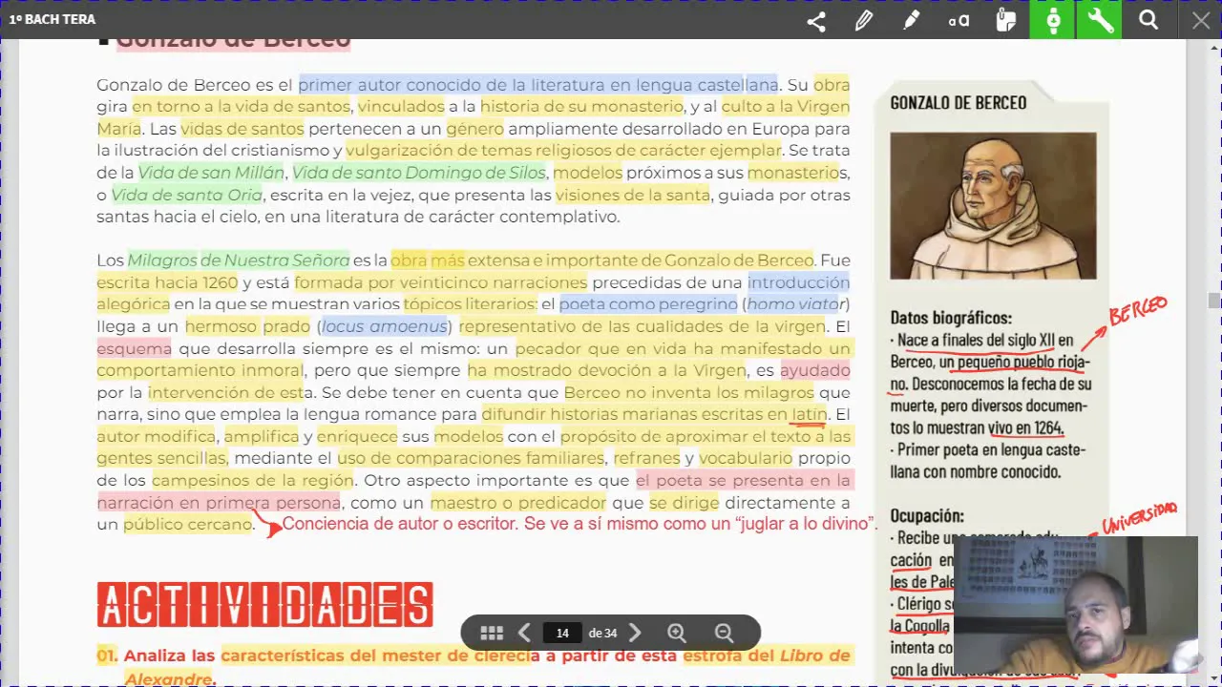The width and height of the screenshot is (1222, 687).
Task: Toggle the green watch icon button
Action: pyautogui.click(x=1053, y=20)
